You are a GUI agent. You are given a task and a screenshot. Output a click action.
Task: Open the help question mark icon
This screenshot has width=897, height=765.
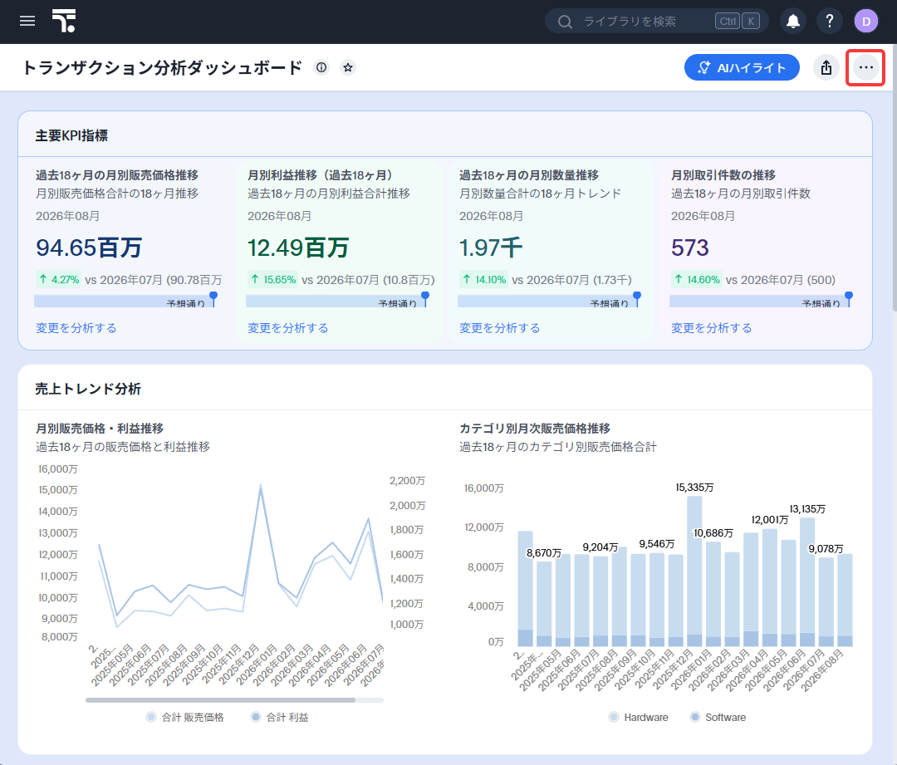point(830,22)
